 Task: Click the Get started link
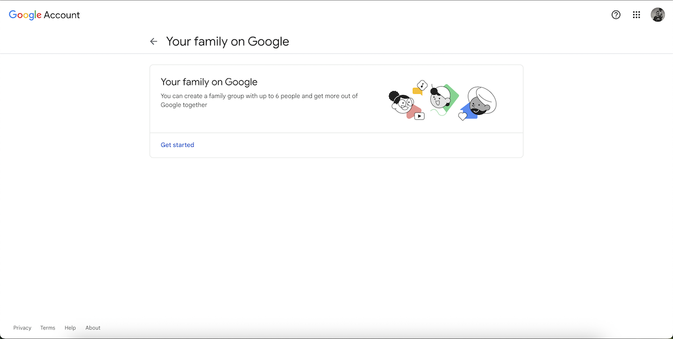[x=177, y=145]
